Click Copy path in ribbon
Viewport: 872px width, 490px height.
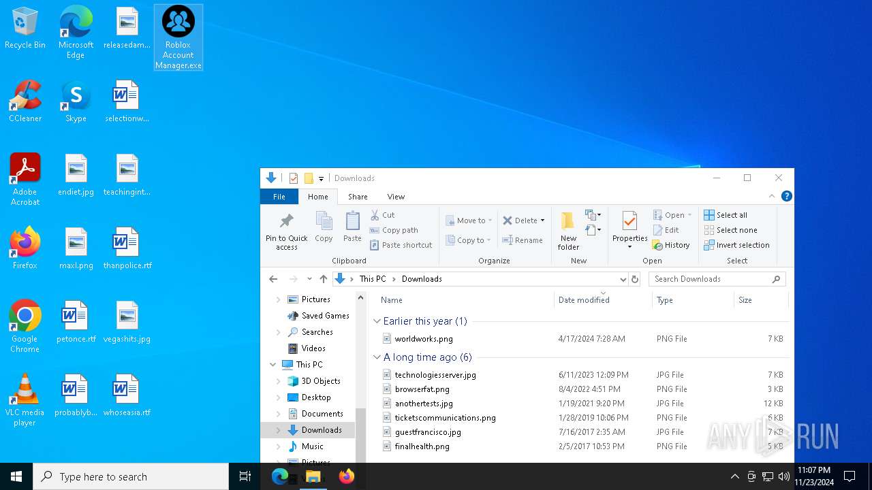(x=394, y=230)
